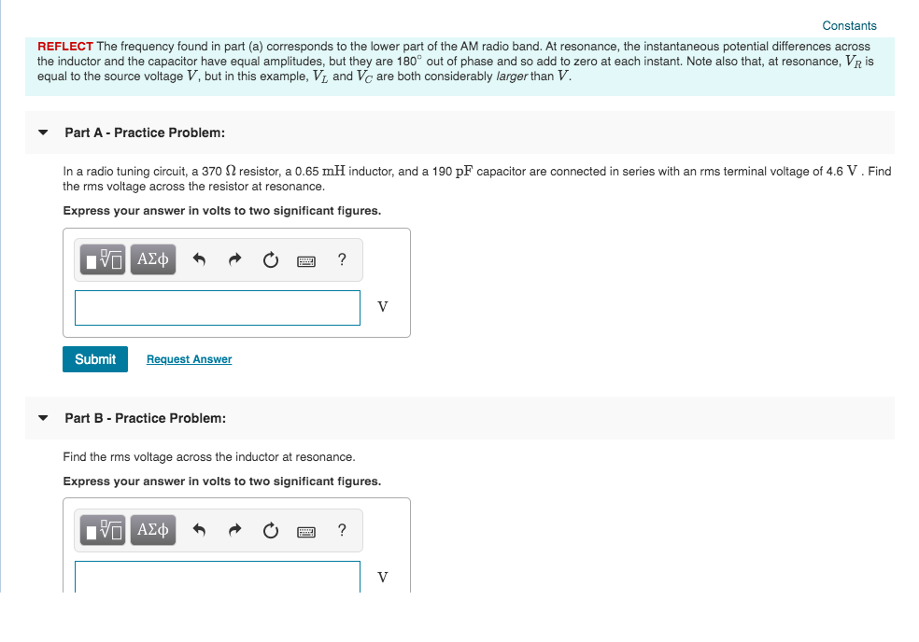This screenshot has width=919, height=642.
Task: Reset the Part B answer with circular arrow
Action: point(270,531)
